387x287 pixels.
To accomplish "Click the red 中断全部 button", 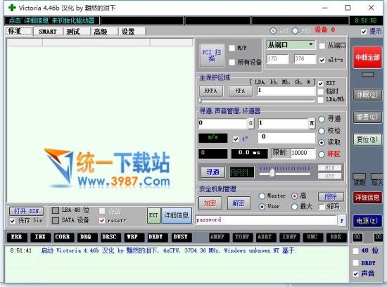I will click(367, 58).
